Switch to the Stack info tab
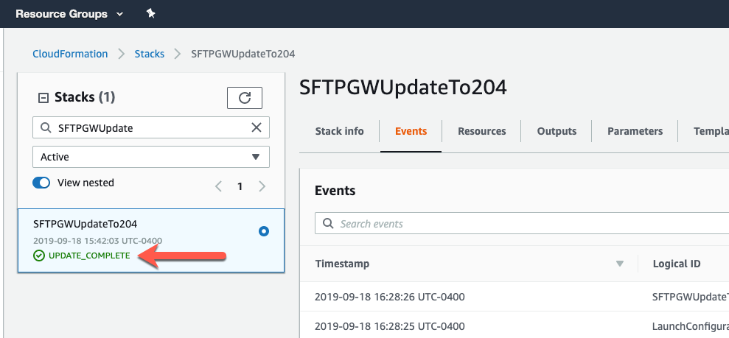The height and width of the screenshot is (338, 729). pyautogui.click(x=339, y=131)
